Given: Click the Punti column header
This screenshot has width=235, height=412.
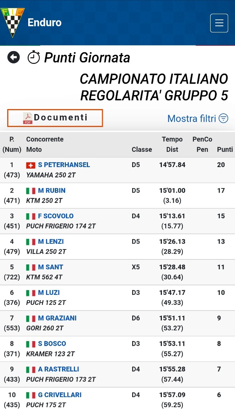Looking at the screenshot, I should pyautogui.click(x=225, y=150).
